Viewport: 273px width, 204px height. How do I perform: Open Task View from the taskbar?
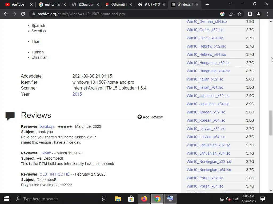click(105, 199)
